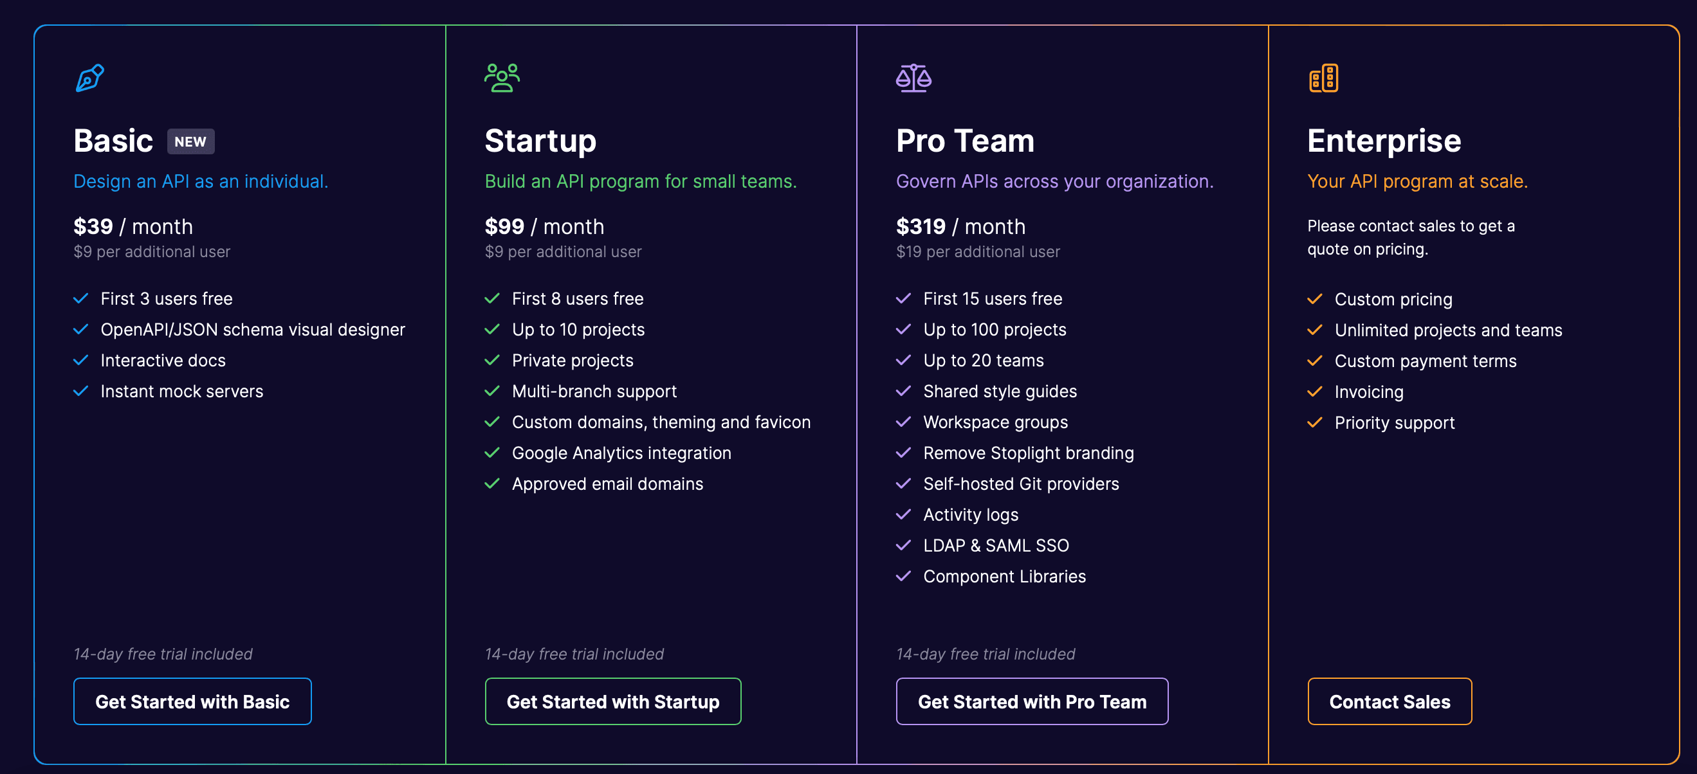Click the $319 / month price text
Screen dimensions: 1697x774
[960, 226]
